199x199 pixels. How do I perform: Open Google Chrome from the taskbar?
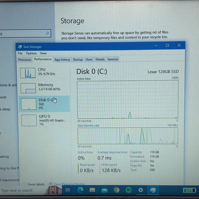pyautogui.click(x=117, y=190)
